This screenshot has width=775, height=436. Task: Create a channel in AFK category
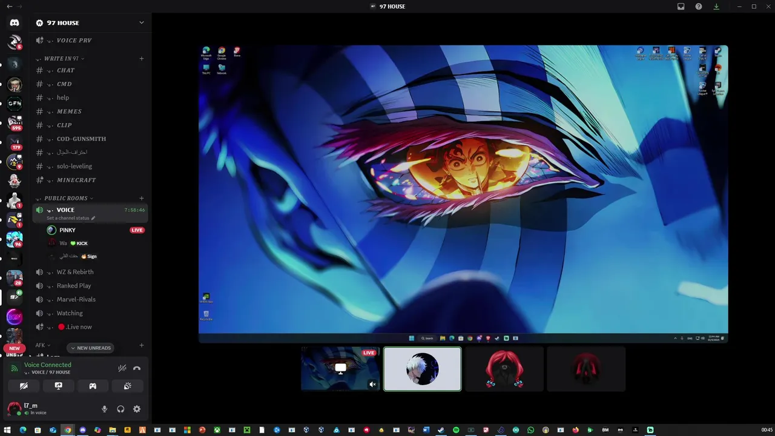[142, 345]
